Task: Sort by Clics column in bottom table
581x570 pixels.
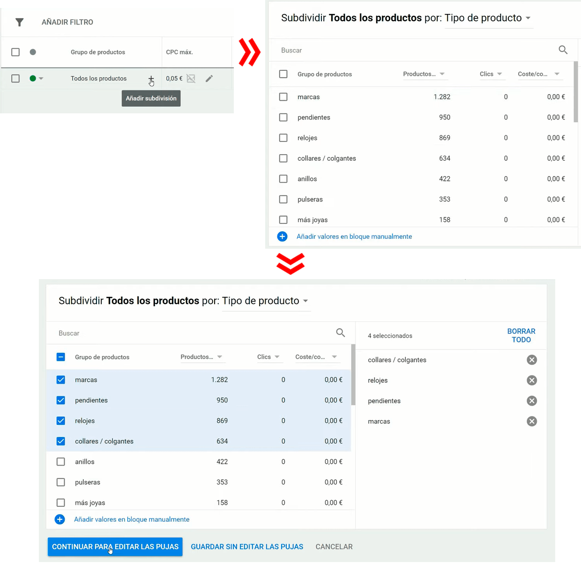Action: coord(268,357)
